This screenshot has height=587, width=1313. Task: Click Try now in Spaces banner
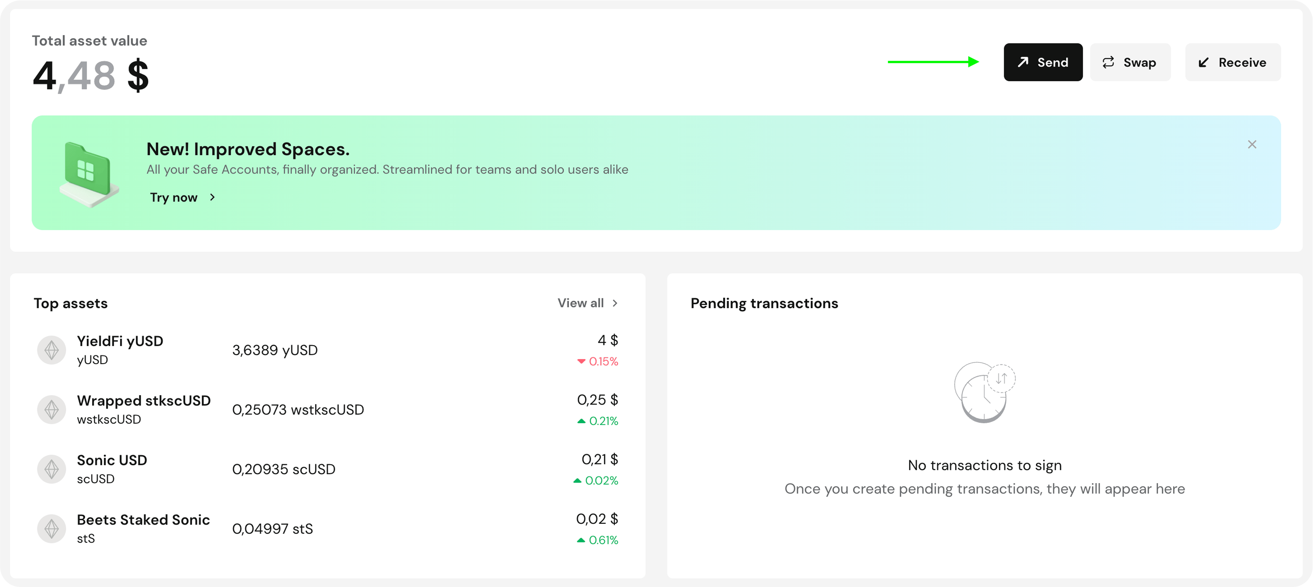pyautogui.click(x=174, y=198)
